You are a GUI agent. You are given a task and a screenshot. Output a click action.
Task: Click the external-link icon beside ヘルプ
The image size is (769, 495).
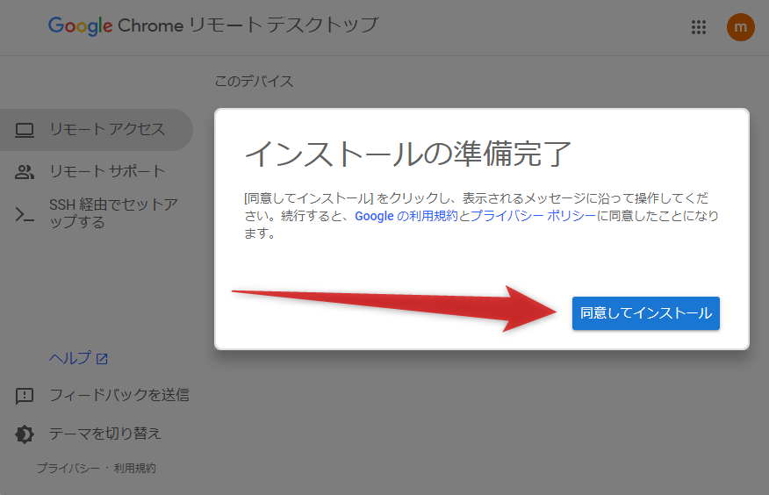click(x=102, y=359)
